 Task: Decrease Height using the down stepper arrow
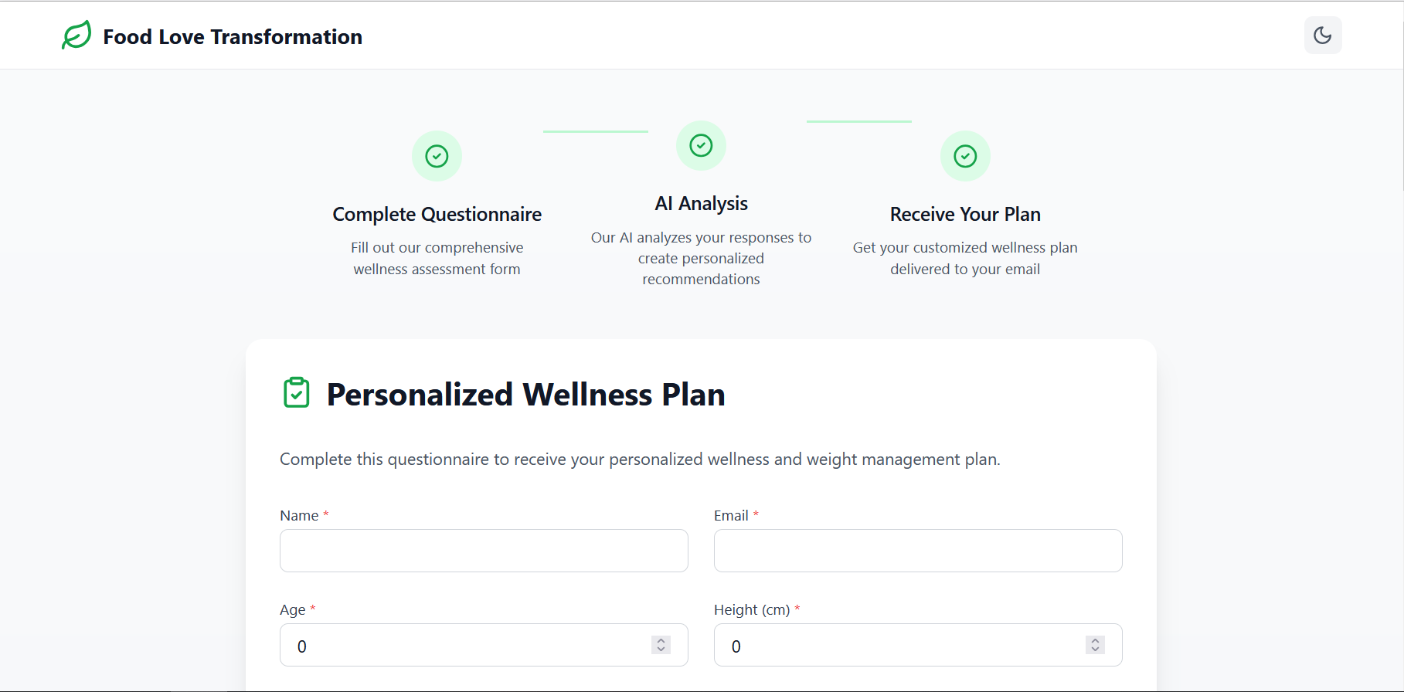1095,650
